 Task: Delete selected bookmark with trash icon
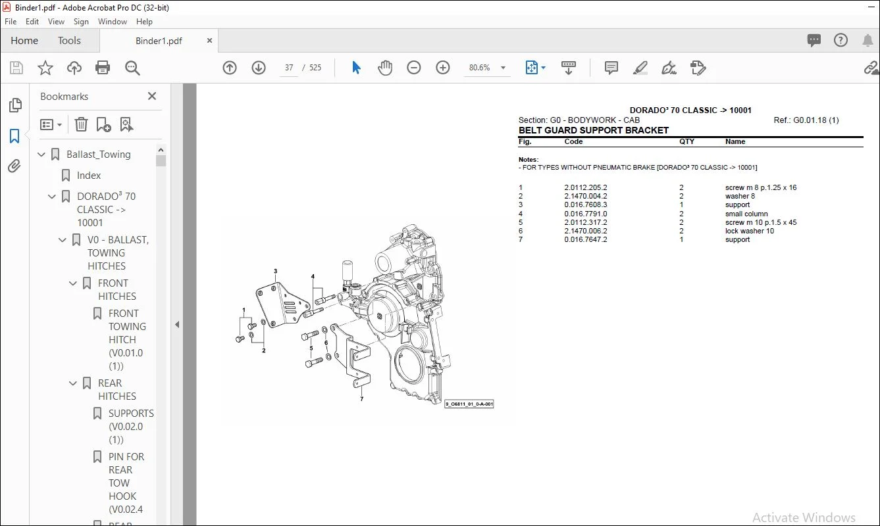click(81, 124)
